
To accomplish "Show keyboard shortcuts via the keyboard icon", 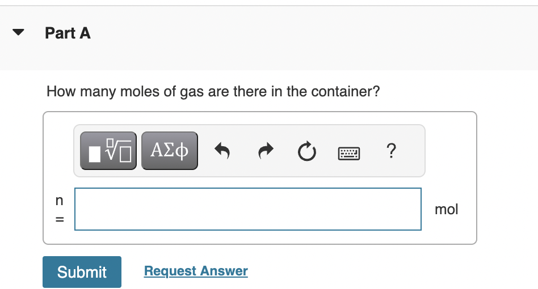I will coord(349,153).
